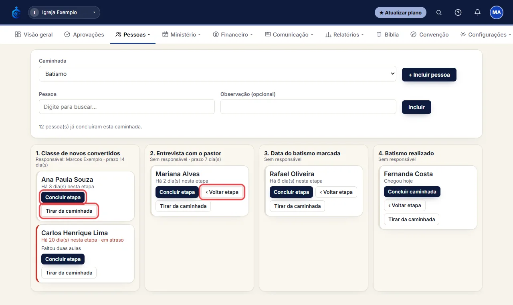Screen dimensions: 513x305
Task: Click the Relatórios bar chart icon
Action: (328, 35)
